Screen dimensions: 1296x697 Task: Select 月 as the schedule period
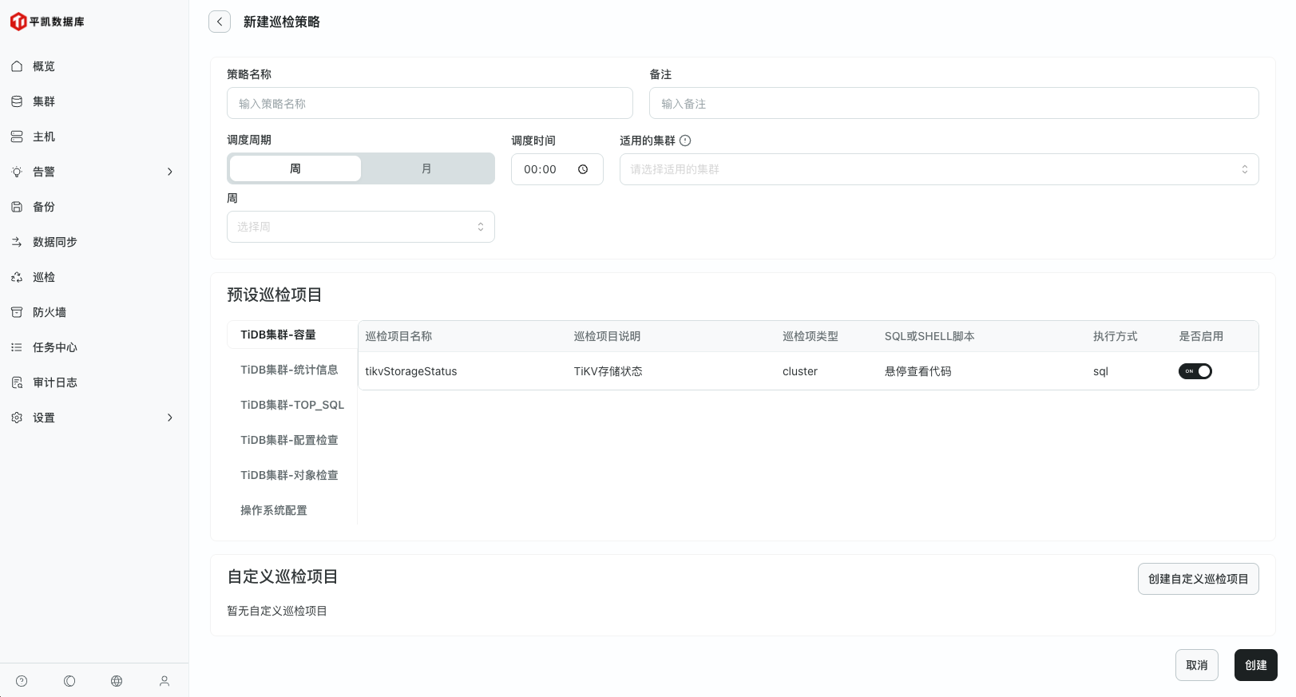coord(426,168)
